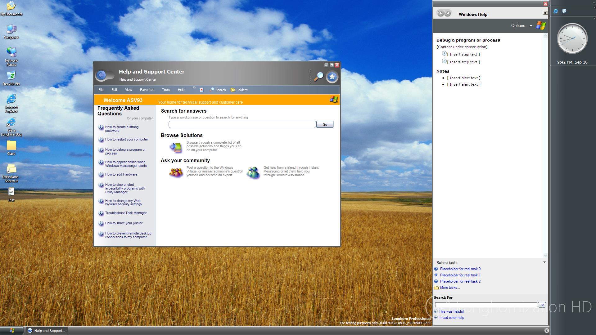Click Help and Support Center back arrow

click(x=101, y=75)
